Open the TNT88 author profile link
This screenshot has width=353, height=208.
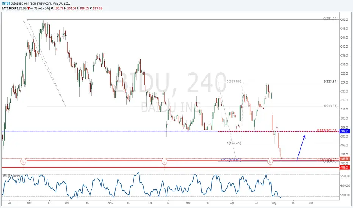[x=6, y=3]
